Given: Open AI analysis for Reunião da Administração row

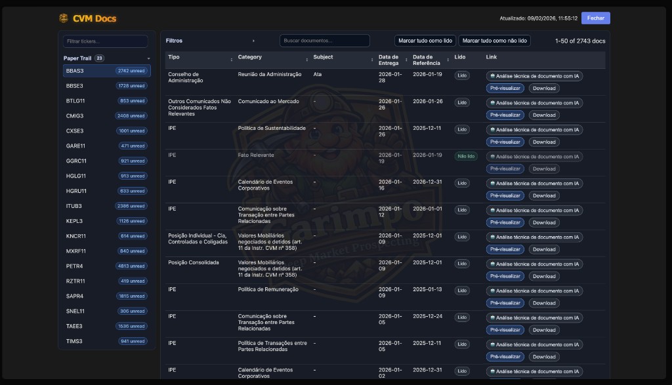Looking at the screenshot, I should tap(534, 76).
